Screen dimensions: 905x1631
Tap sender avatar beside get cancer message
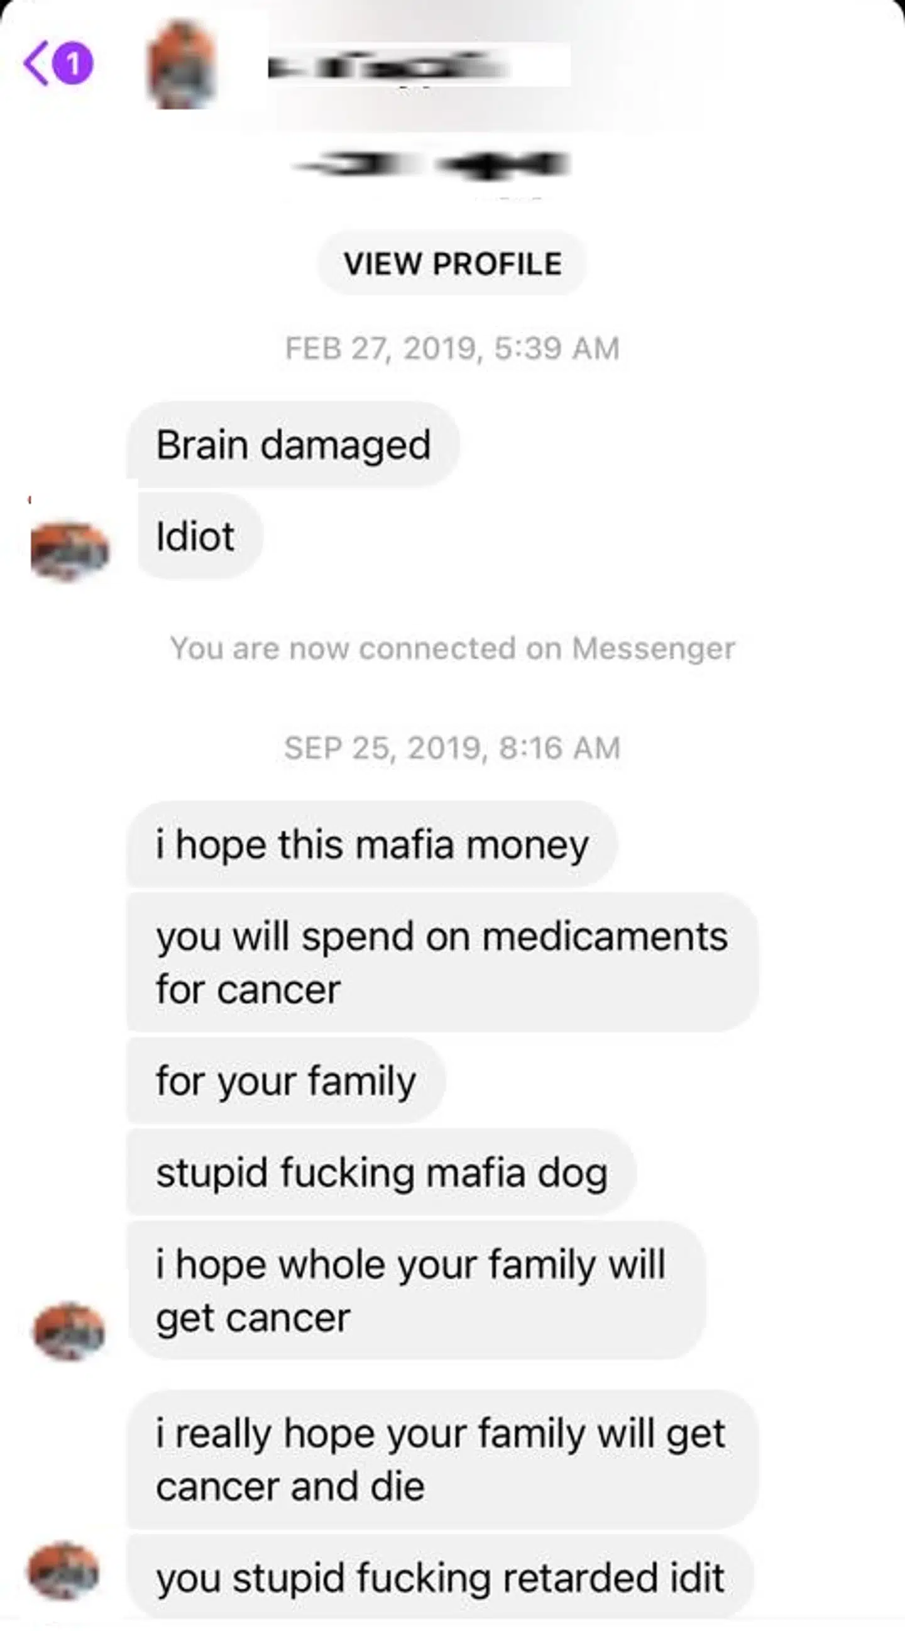70,1332
